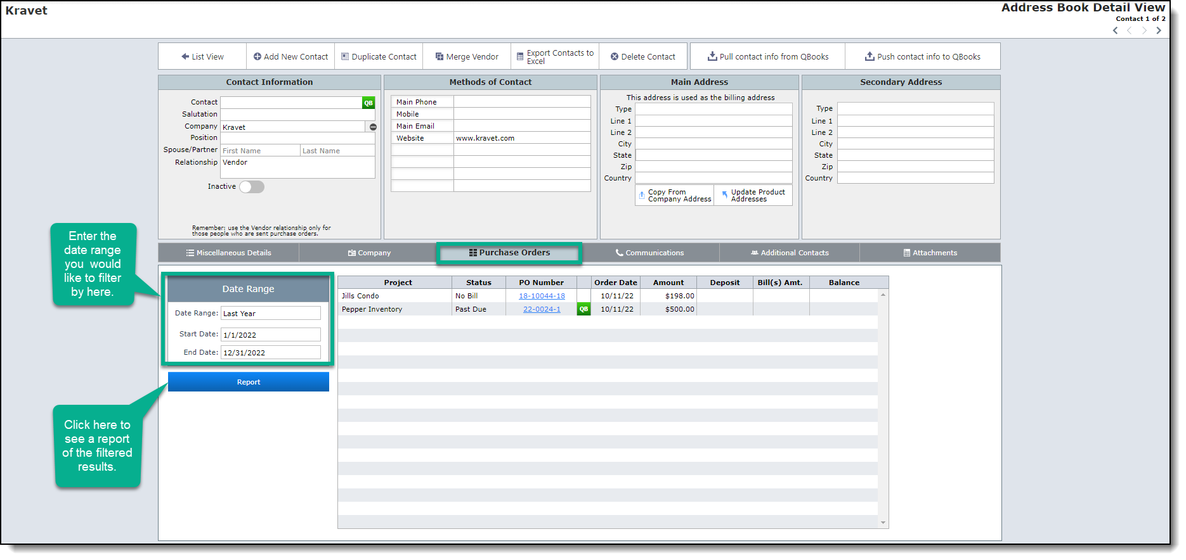
Task: Open the Date Range dropdown showing Last Year
Action: (x=271, y=313)
